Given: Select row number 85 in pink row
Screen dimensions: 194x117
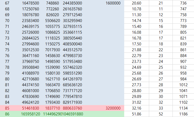Looking at the screenshot, I should pyautogui.click(x=7, y=108).
